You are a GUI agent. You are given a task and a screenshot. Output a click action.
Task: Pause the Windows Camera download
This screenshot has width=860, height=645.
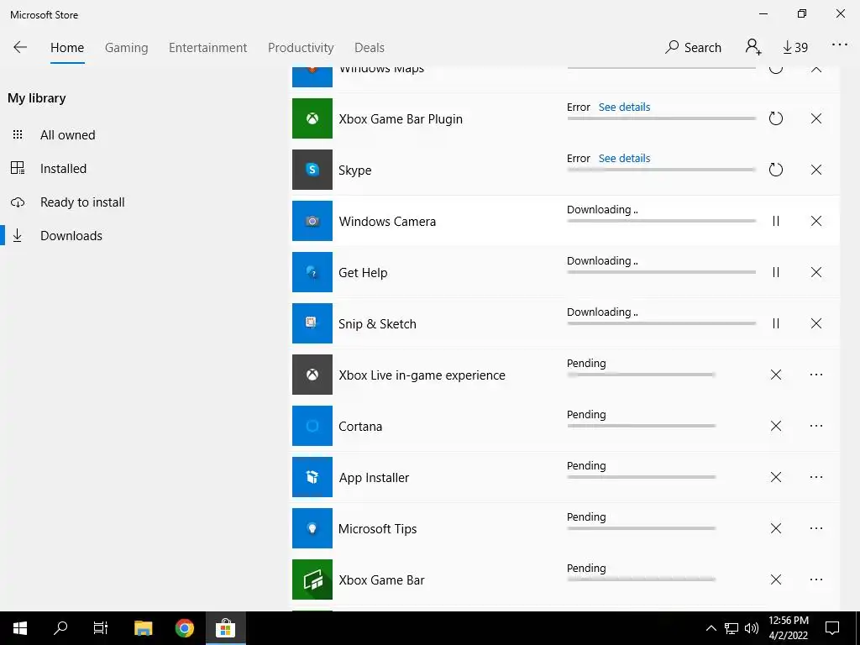coord(775,221)
